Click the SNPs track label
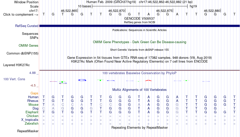Screen dimensions: 240x137 click(x=34, y=38)
